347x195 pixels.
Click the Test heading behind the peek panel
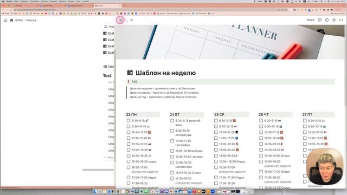pos(107,76)
